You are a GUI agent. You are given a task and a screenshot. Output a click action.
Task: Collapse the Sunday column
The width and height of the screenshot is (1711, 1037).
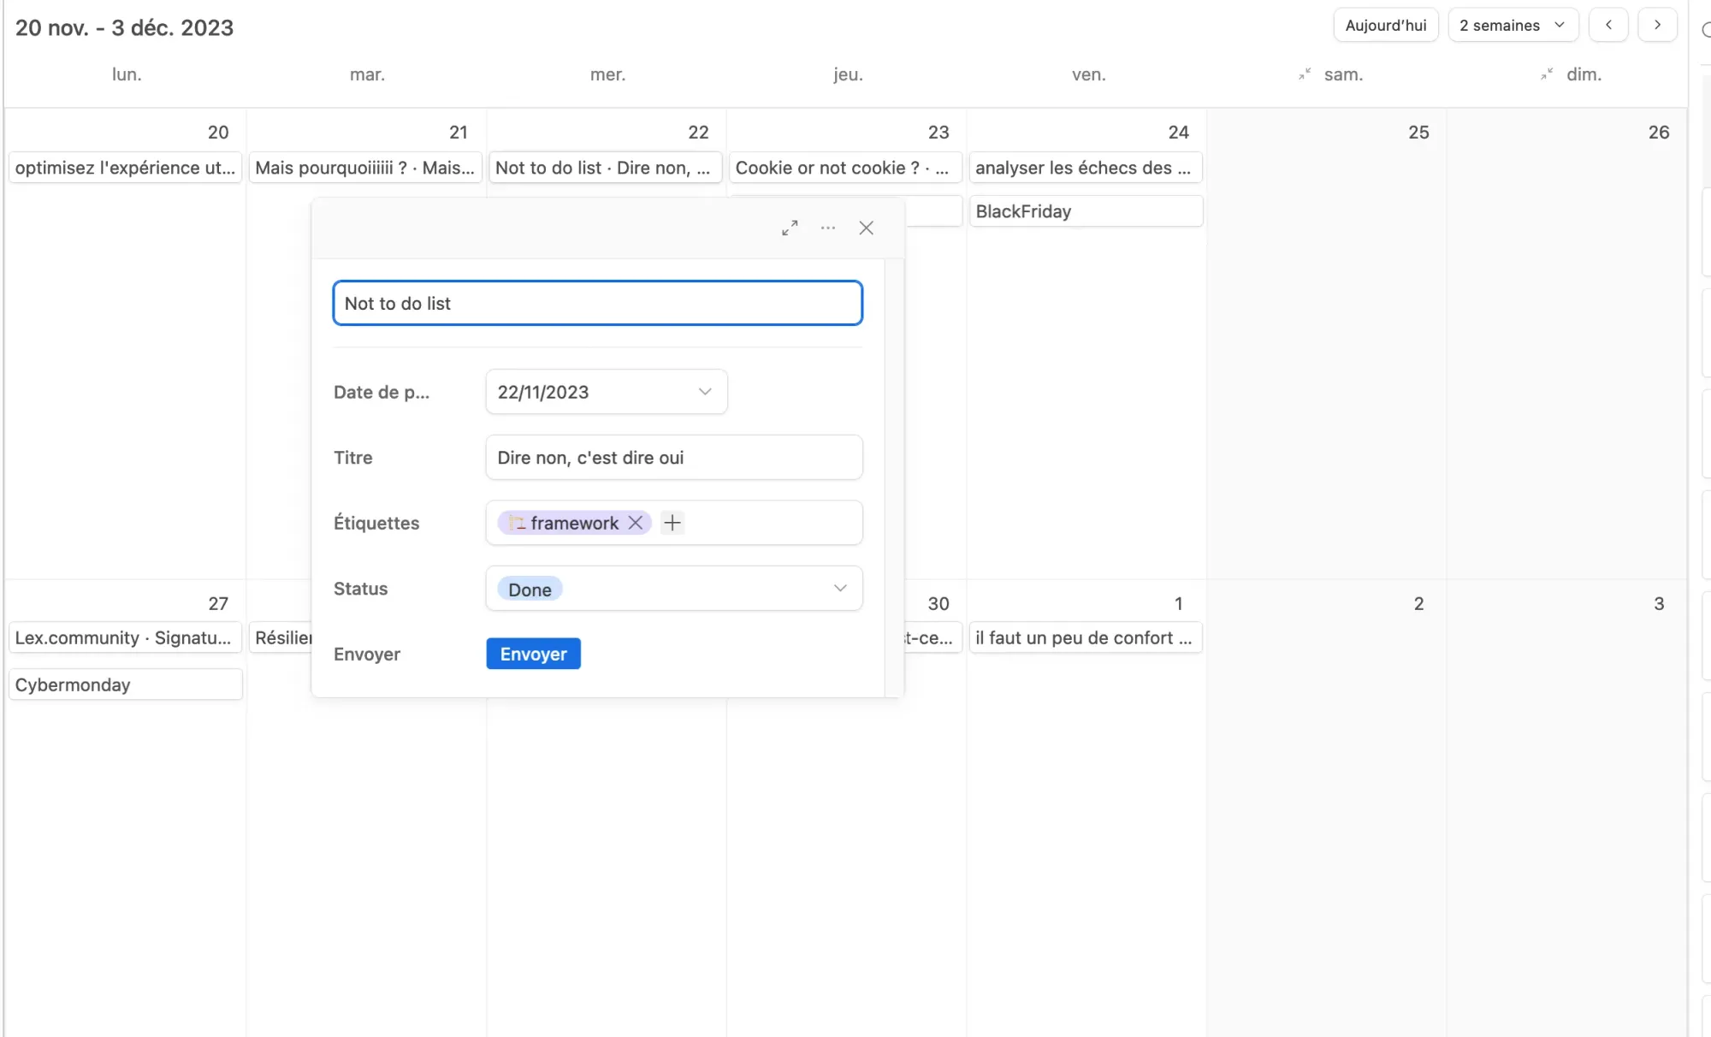(1547, 74)
